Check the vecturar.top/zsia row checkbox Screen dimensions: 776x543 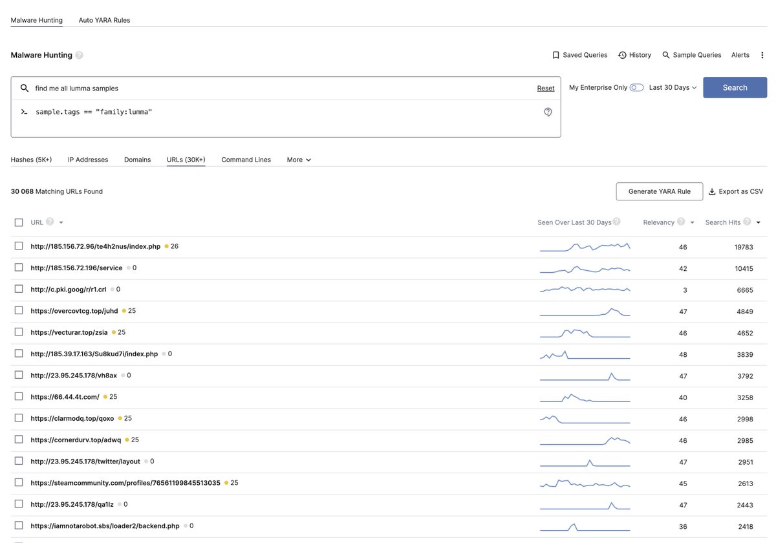click(x=19, y=332)
